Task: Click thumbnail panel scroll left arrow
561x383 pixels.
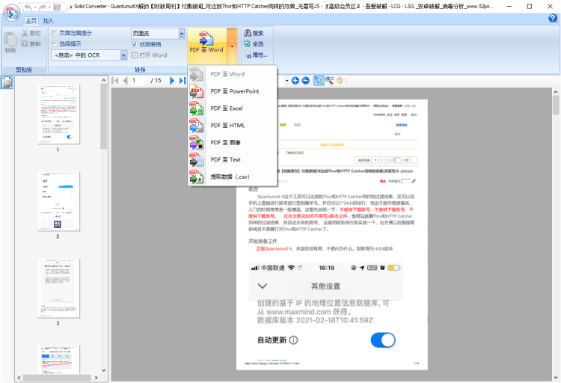Action: (19, 378)
